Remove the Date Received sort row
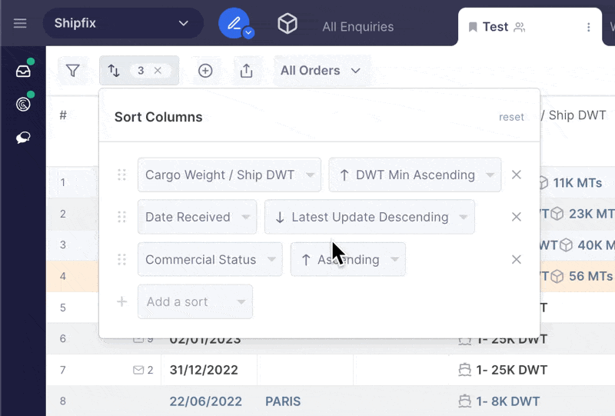Image resolution: width=615 pixels, height=416 pixels. [517, 217]
